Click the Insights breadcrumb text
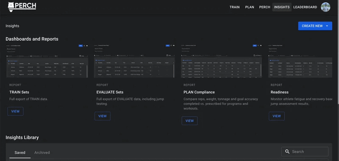This screenshot has width=339, height=161. (x=12, y=26)
